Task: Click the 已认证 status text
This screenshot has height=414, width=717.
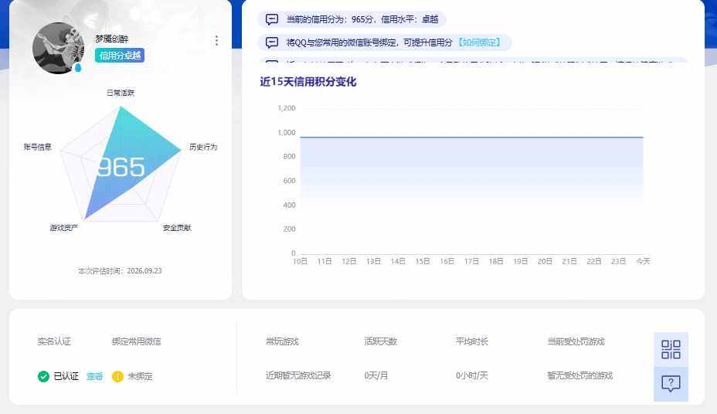Action: pos(66,376)
